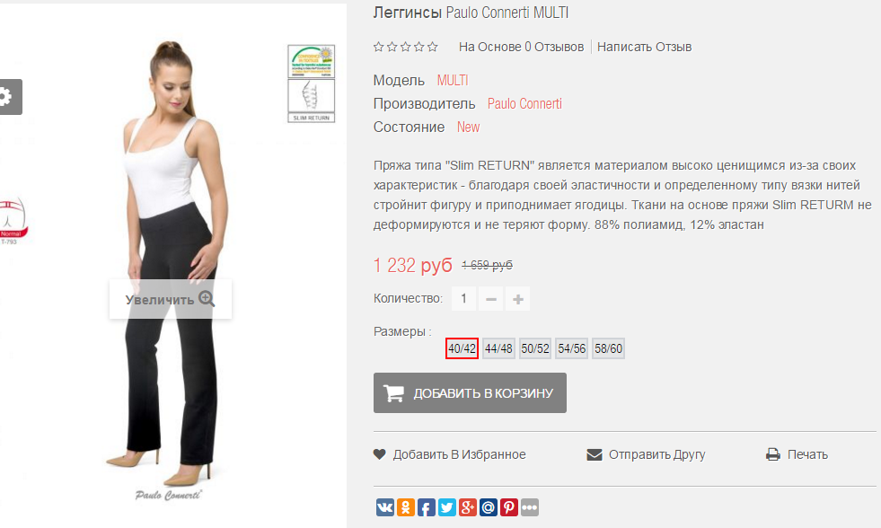Open the settings gear panel
Screen dimensions: 881x528
coord(8,97)
